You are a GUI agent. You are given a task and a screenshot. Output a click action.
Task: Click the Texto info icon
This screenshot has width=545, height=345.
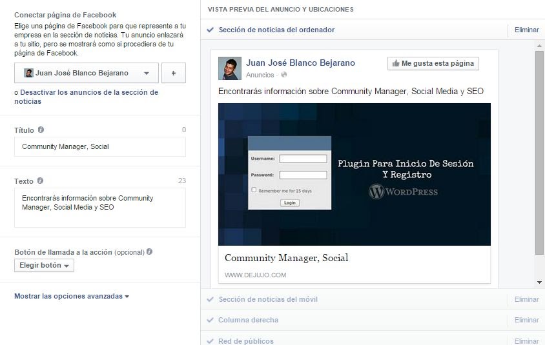40,181
